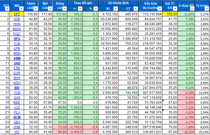
Task: Open the KL column filter dropdown
Action: coord(116,9)
